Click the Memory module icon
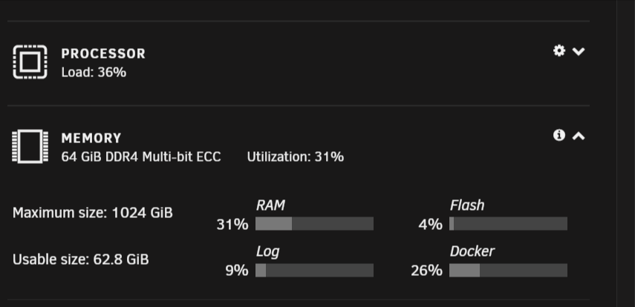 coord(30,146)
